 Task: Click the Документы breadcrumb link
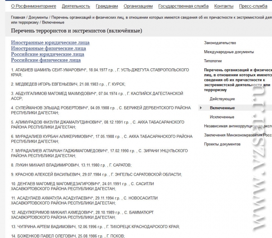(x=38, y=18)
